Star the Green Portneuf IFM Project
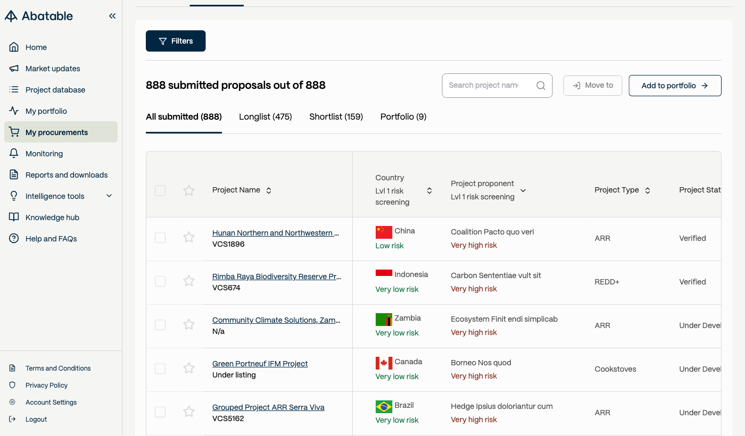745x436 pixels. coord(189,368)
